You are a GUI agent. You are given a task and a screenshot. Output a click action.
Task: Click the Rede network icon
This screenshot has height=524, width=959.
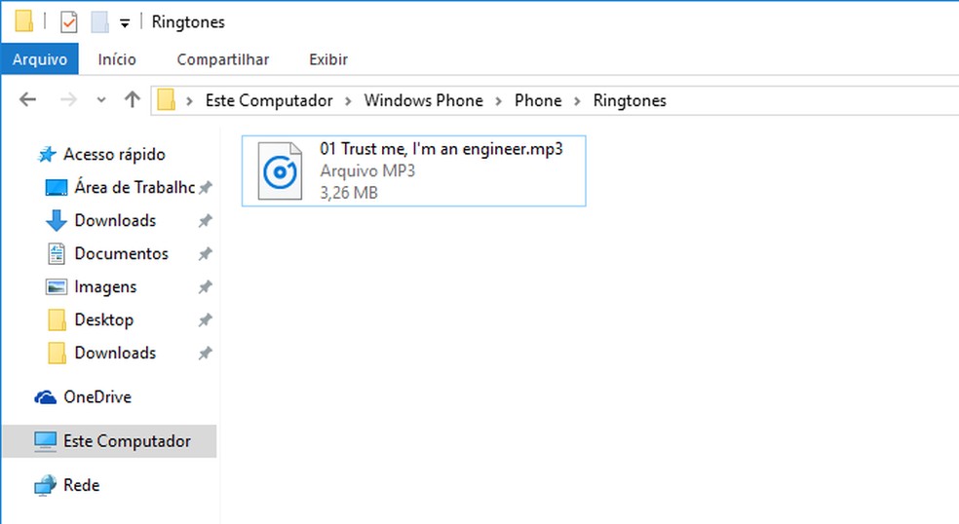pos(45,485)
